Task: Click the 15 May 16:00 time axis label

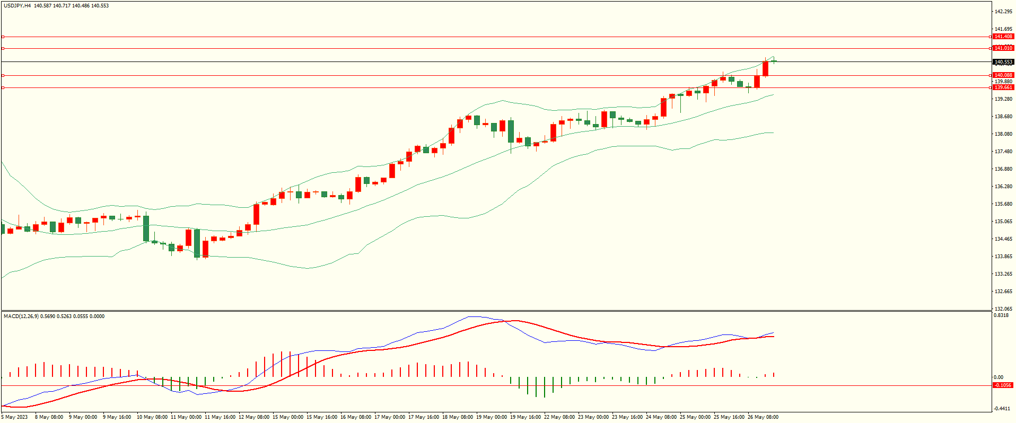Action: point(322,417)
